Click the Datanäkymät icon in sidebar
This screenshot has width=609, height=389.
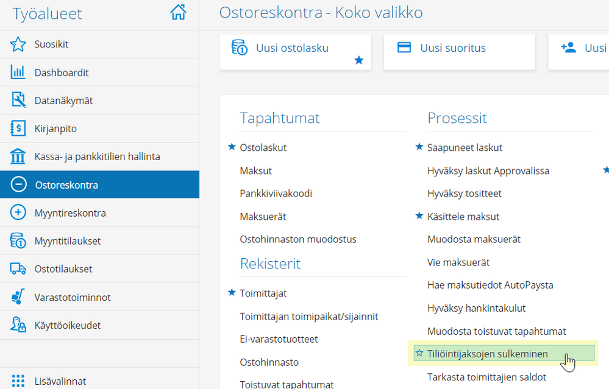tap(18, 100)
